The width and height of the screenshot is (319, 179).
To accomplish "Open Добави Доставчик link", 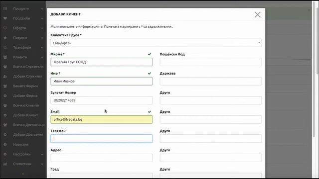I will point(28,135).
